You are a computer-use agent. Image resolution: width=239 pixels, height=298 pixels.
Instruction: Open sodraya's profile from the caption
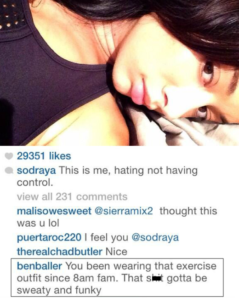coord(36,170)
